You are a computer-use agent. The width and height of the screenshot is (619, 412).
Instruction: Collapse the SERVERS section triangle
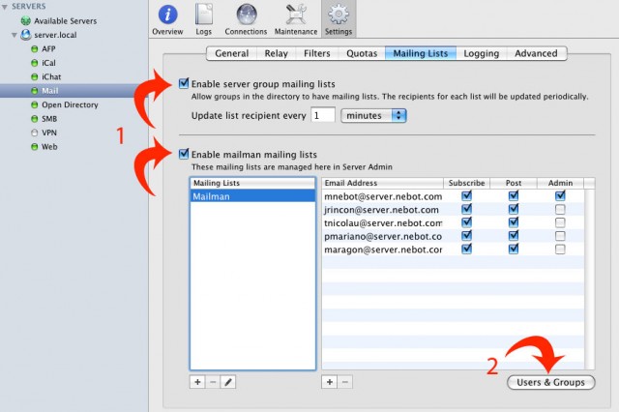click(x=5, y=7)
